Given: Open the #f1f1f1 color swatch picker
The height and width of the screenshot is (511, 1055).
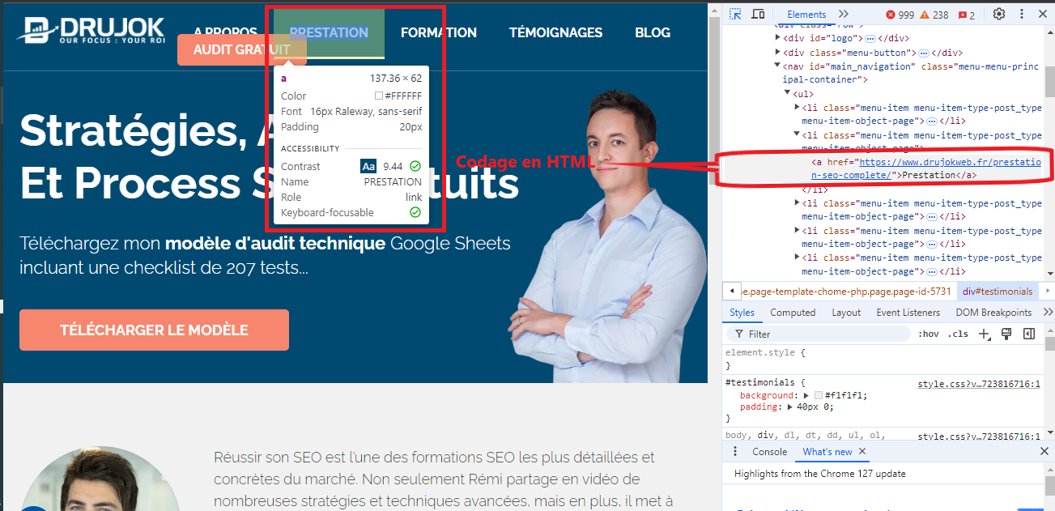Looking at the screenshot, I should tap(818, 395).
